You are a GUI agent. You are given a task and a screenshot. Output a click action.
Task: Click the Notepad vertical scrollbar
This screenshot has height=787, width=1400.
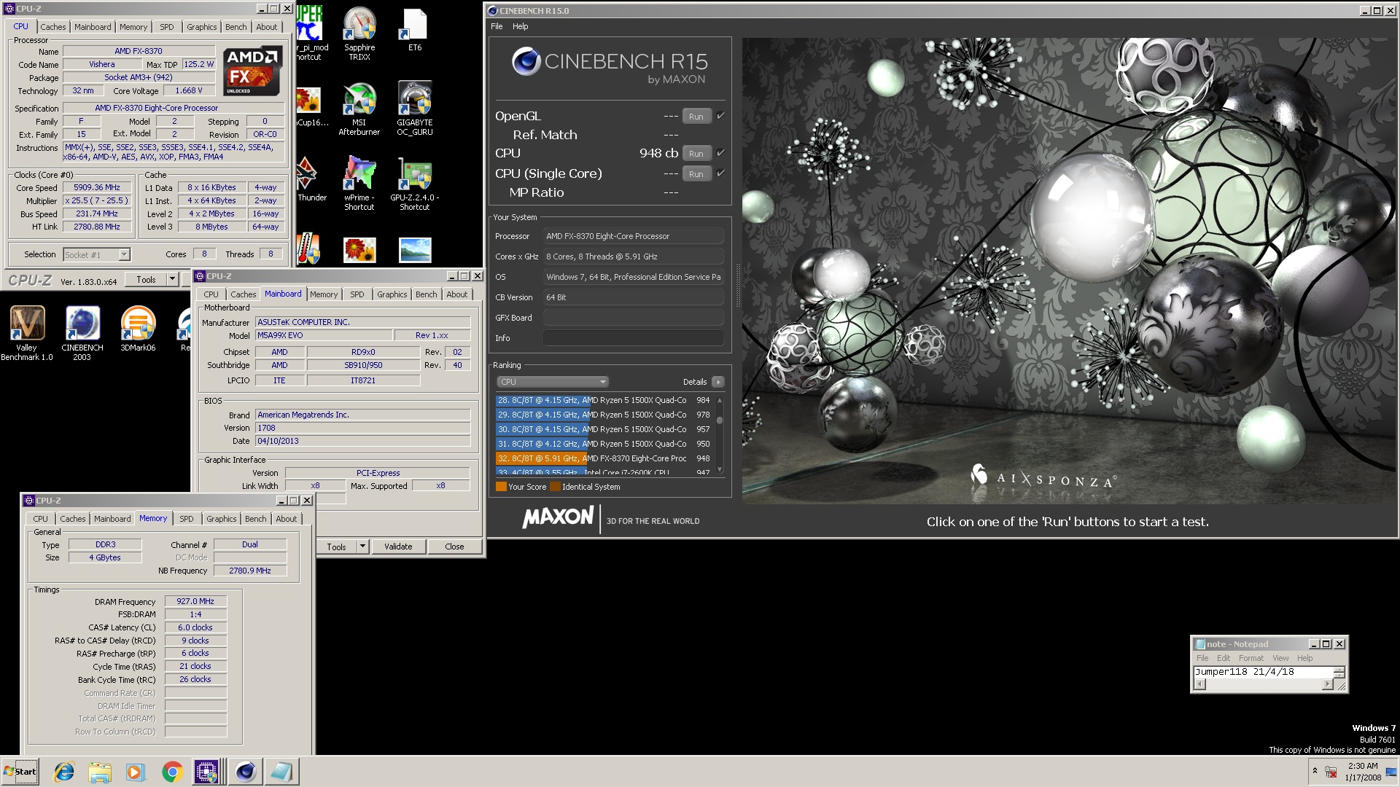1339,672
